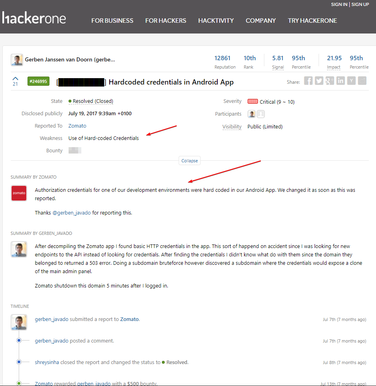Select timeline marker for posted comment
Screen dimensions: 376x386
(x=19, y=341)
